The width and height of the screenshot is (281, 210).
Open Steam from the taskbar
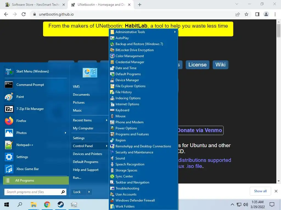60,205
